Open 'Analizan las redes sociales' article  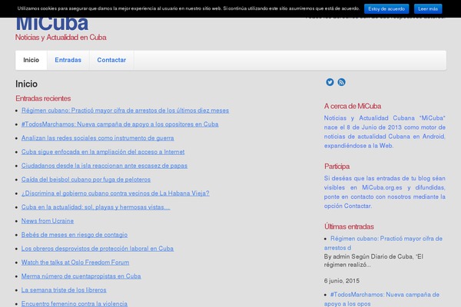pos(98,138)
